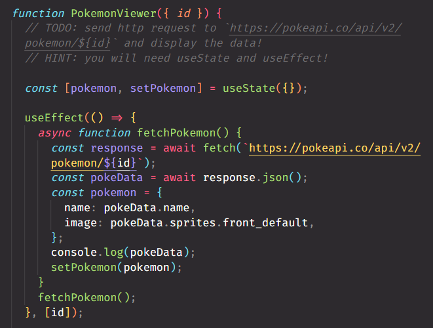Place cursor on setPokemon in the destructuring line
The height and width of the screenshot is (328, 433).
pos(163,88)
